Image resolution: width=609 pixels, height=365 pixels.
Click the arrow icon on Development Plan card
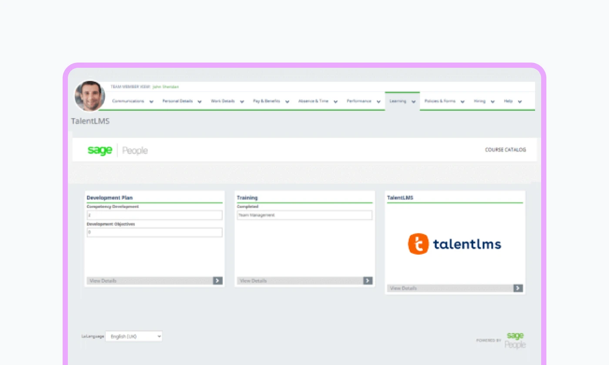coord(217,281)
